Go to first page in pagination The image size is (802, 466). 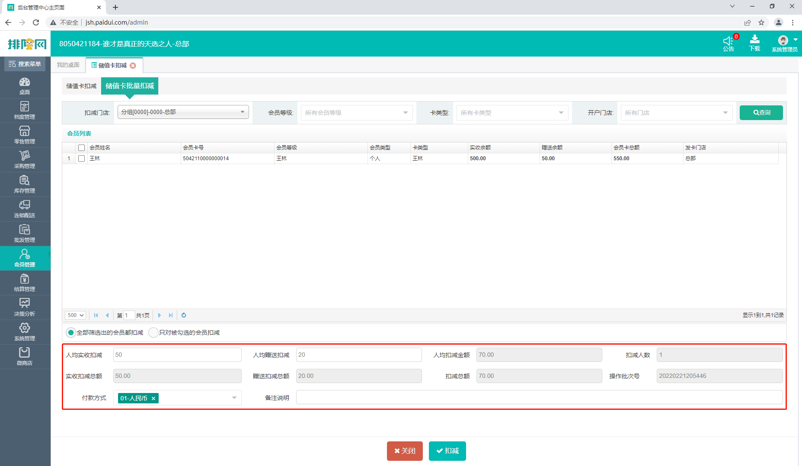(x=96, y=315)
